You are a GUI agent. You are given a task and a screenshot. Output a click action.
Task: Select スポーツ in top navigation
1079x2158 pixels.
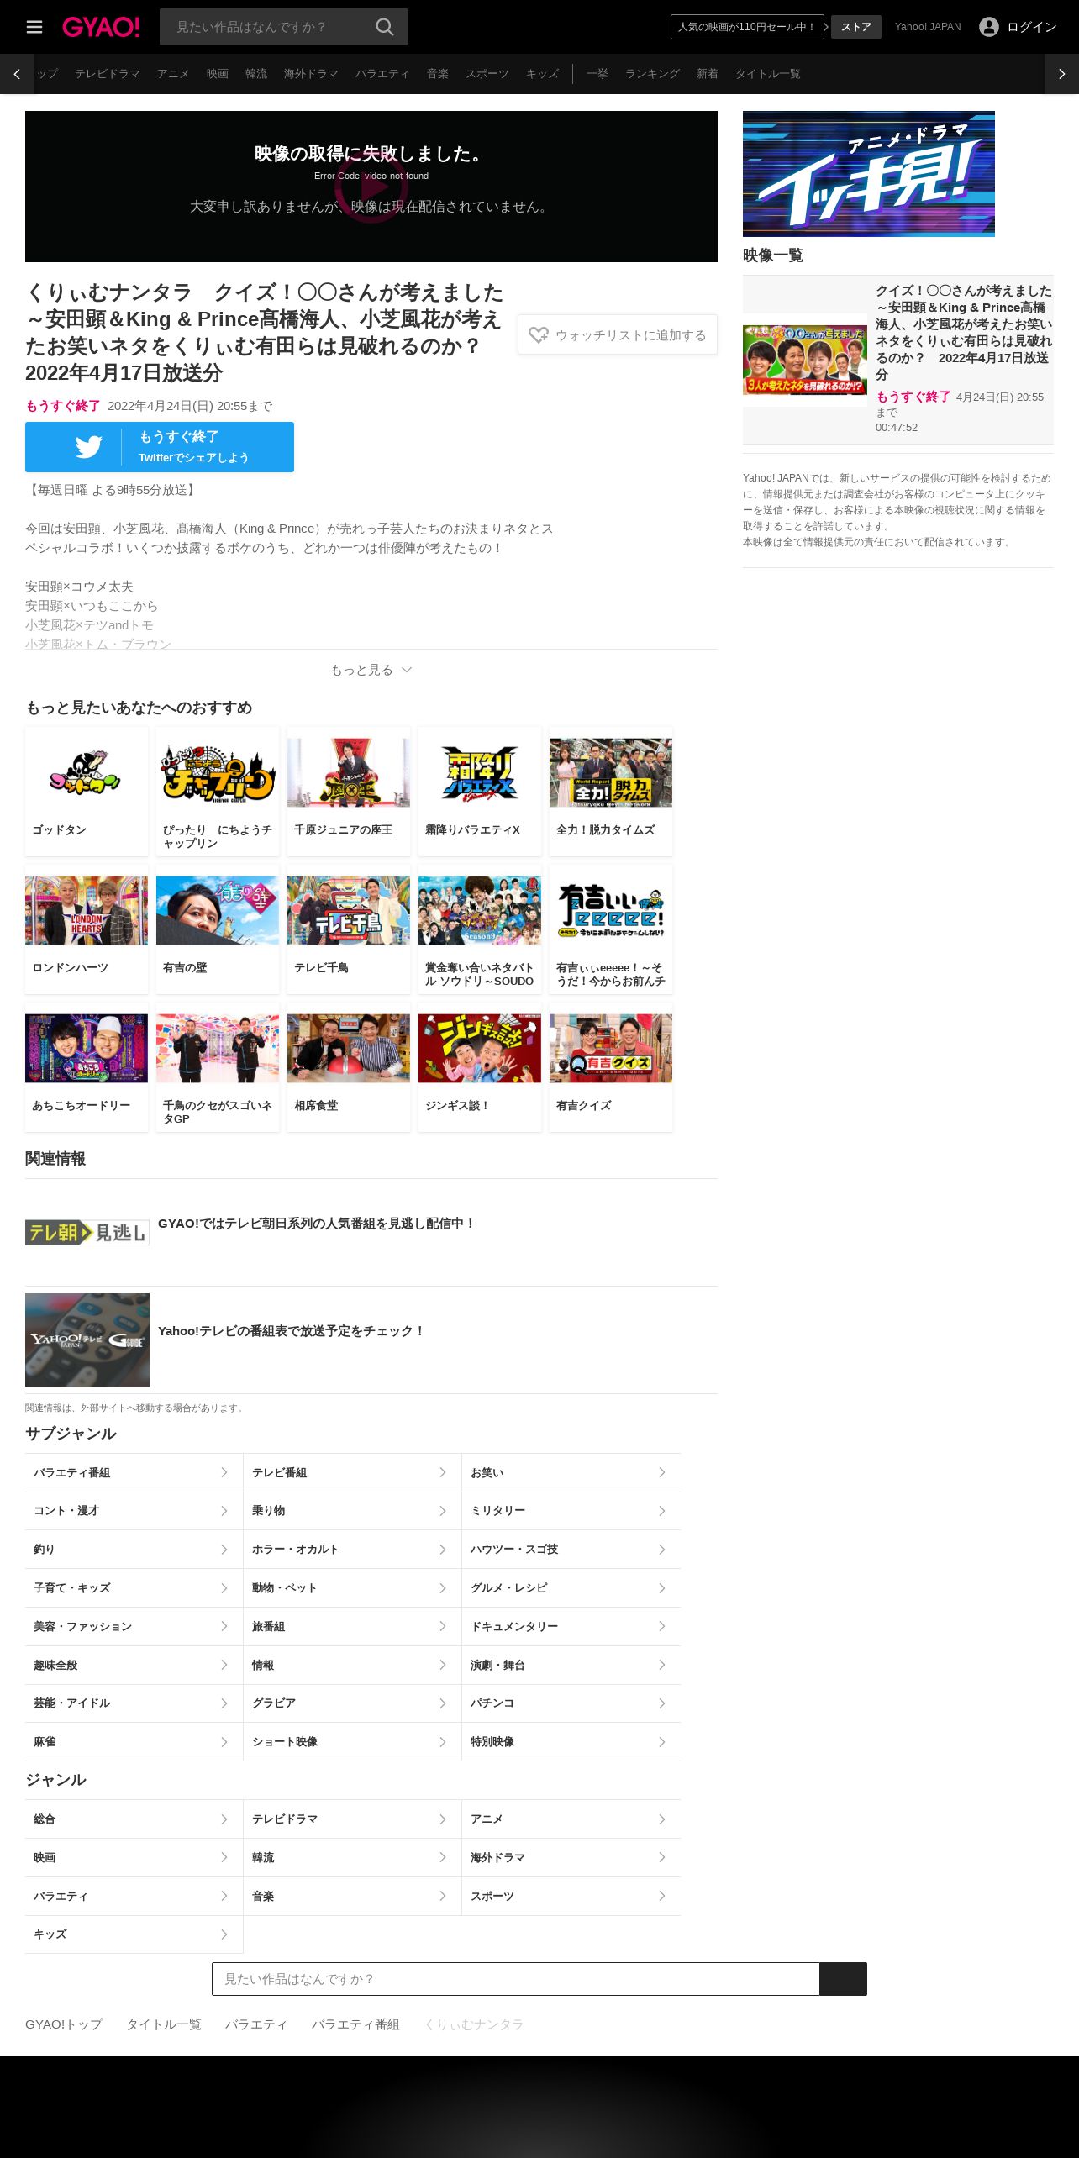pos(487,74)
